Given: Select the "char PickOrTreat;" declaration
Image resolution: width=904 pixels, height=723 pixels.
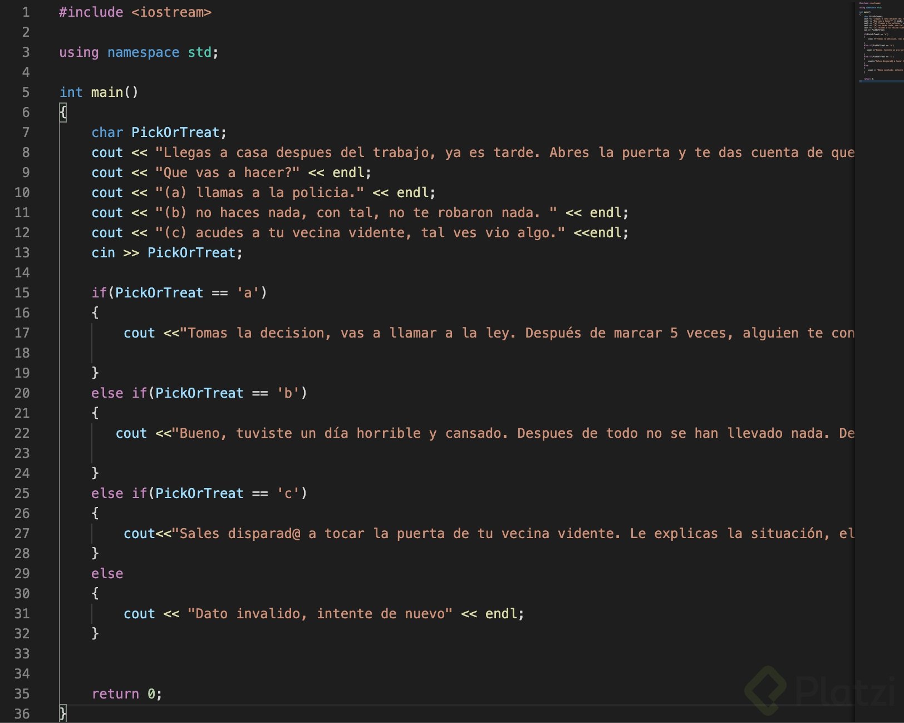Looking at the screenshot, I should pos(159,133).
